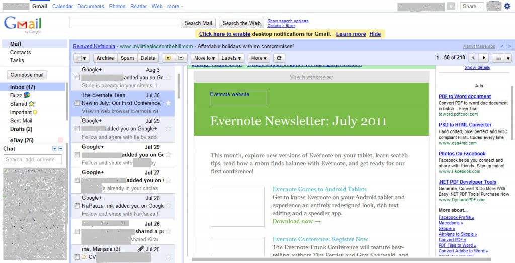Click the chat 'Search, add, or invite' field
This screenshot has width=515, height=263.
33,160
